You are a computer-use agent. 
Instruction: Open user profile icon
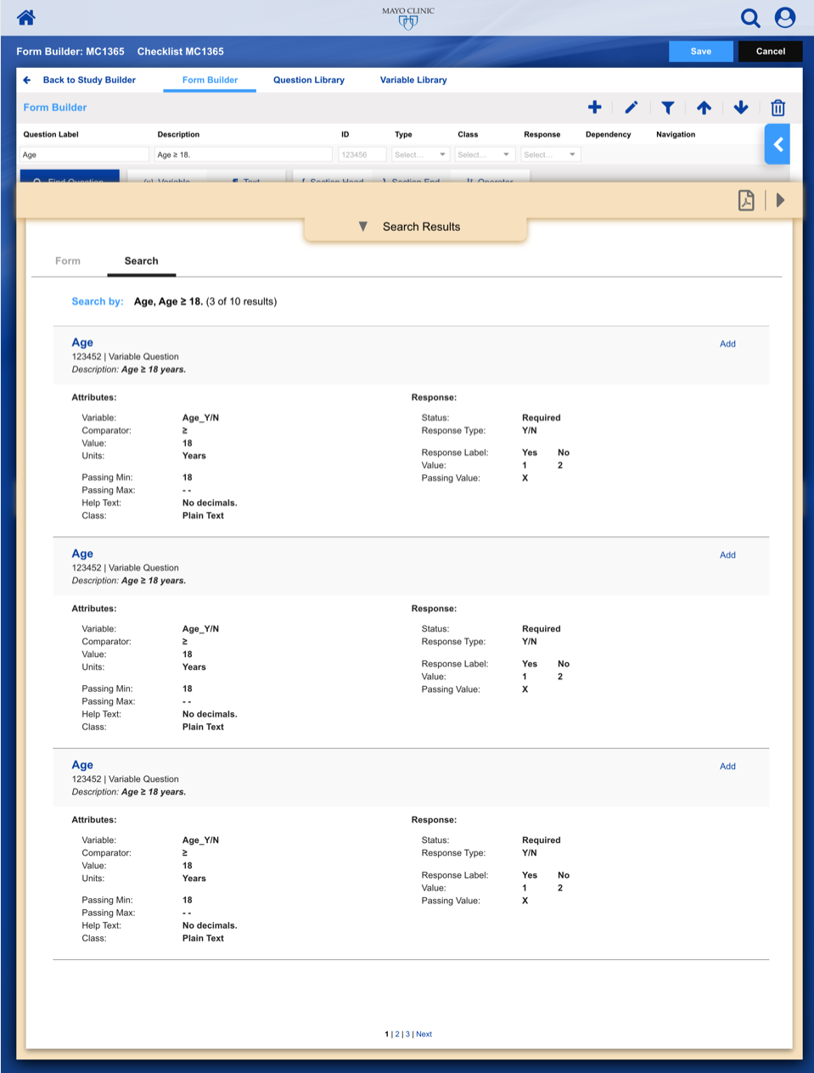(785, 18)
